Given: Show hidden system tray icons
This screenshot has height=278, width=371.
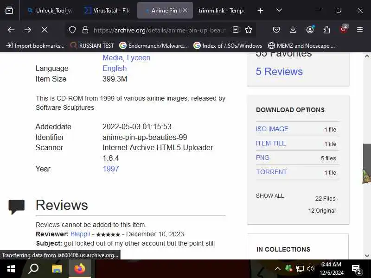Looking at the screenshot, I should 278,269.
